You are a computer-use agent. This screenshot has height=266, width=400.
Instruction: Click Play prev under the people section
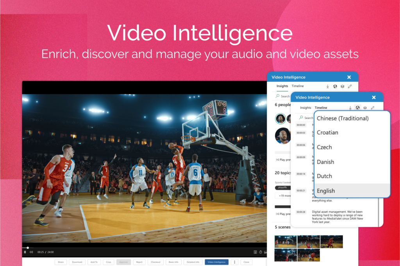[x=283, y=160]
